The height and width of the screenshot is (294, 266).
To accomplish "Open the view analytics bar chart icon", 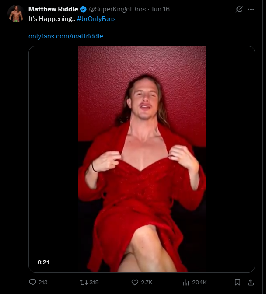I will pos(186,282).
